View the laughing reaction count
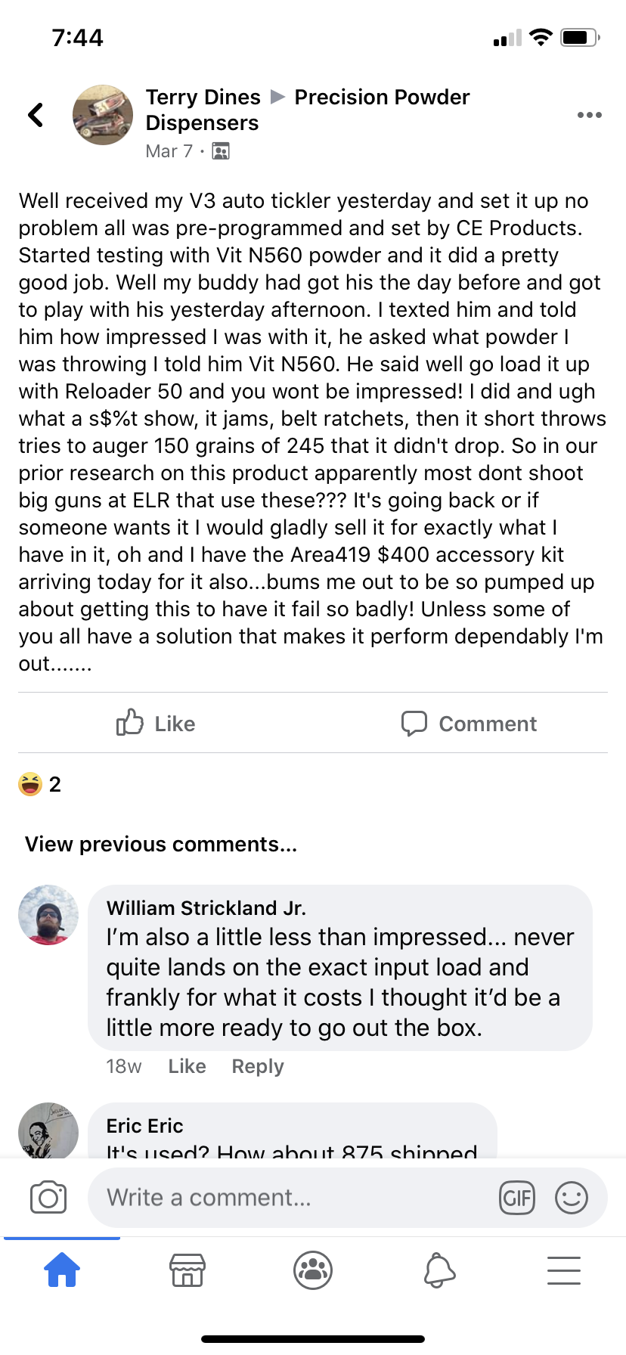 [40, 784]
